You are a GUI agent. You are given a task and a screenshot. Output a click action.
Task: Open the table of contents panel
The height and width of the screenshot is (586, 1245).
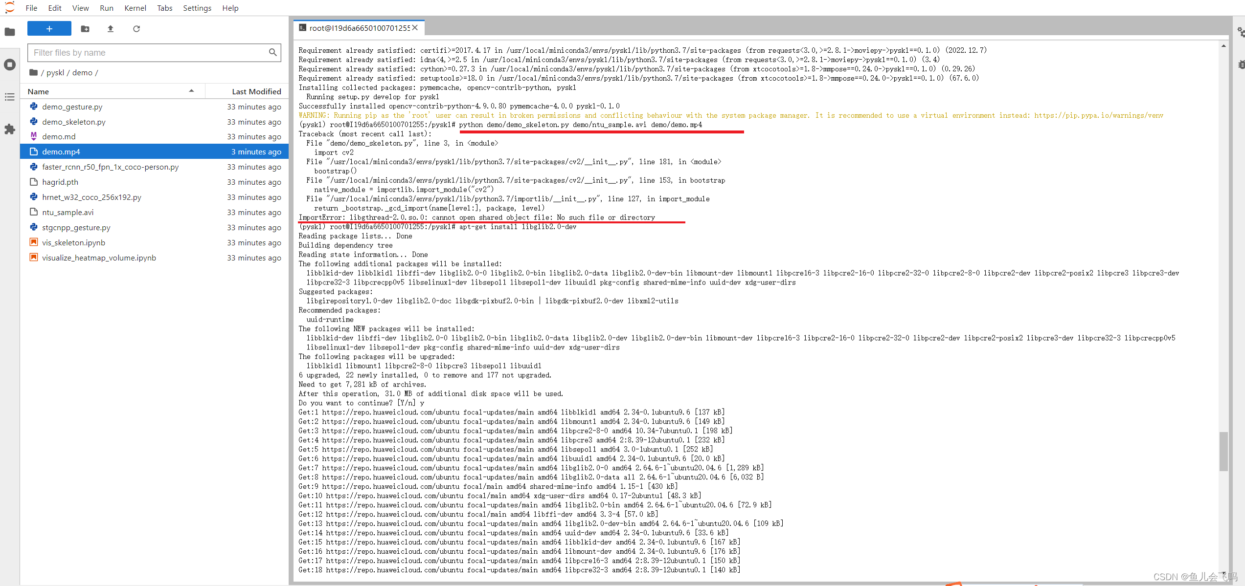click(x=10, y=97)
